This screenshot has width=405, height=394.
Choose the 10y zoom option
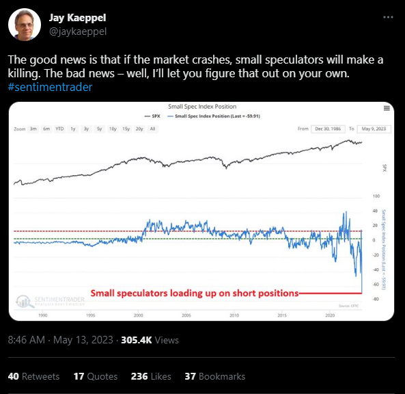pos(113,129)
